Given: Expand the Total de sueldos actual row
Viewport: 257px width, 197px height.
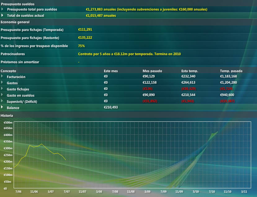Looking at the screenshot, I should coord(2,15).
